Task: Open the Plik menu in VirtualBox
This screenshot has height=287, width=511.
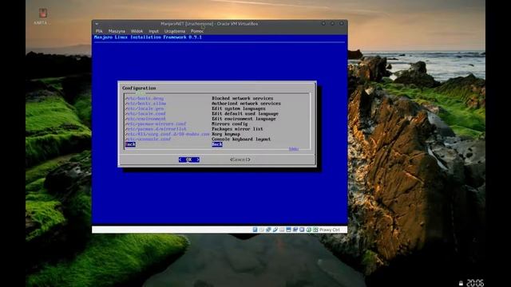Action: [x=99, y=31]
